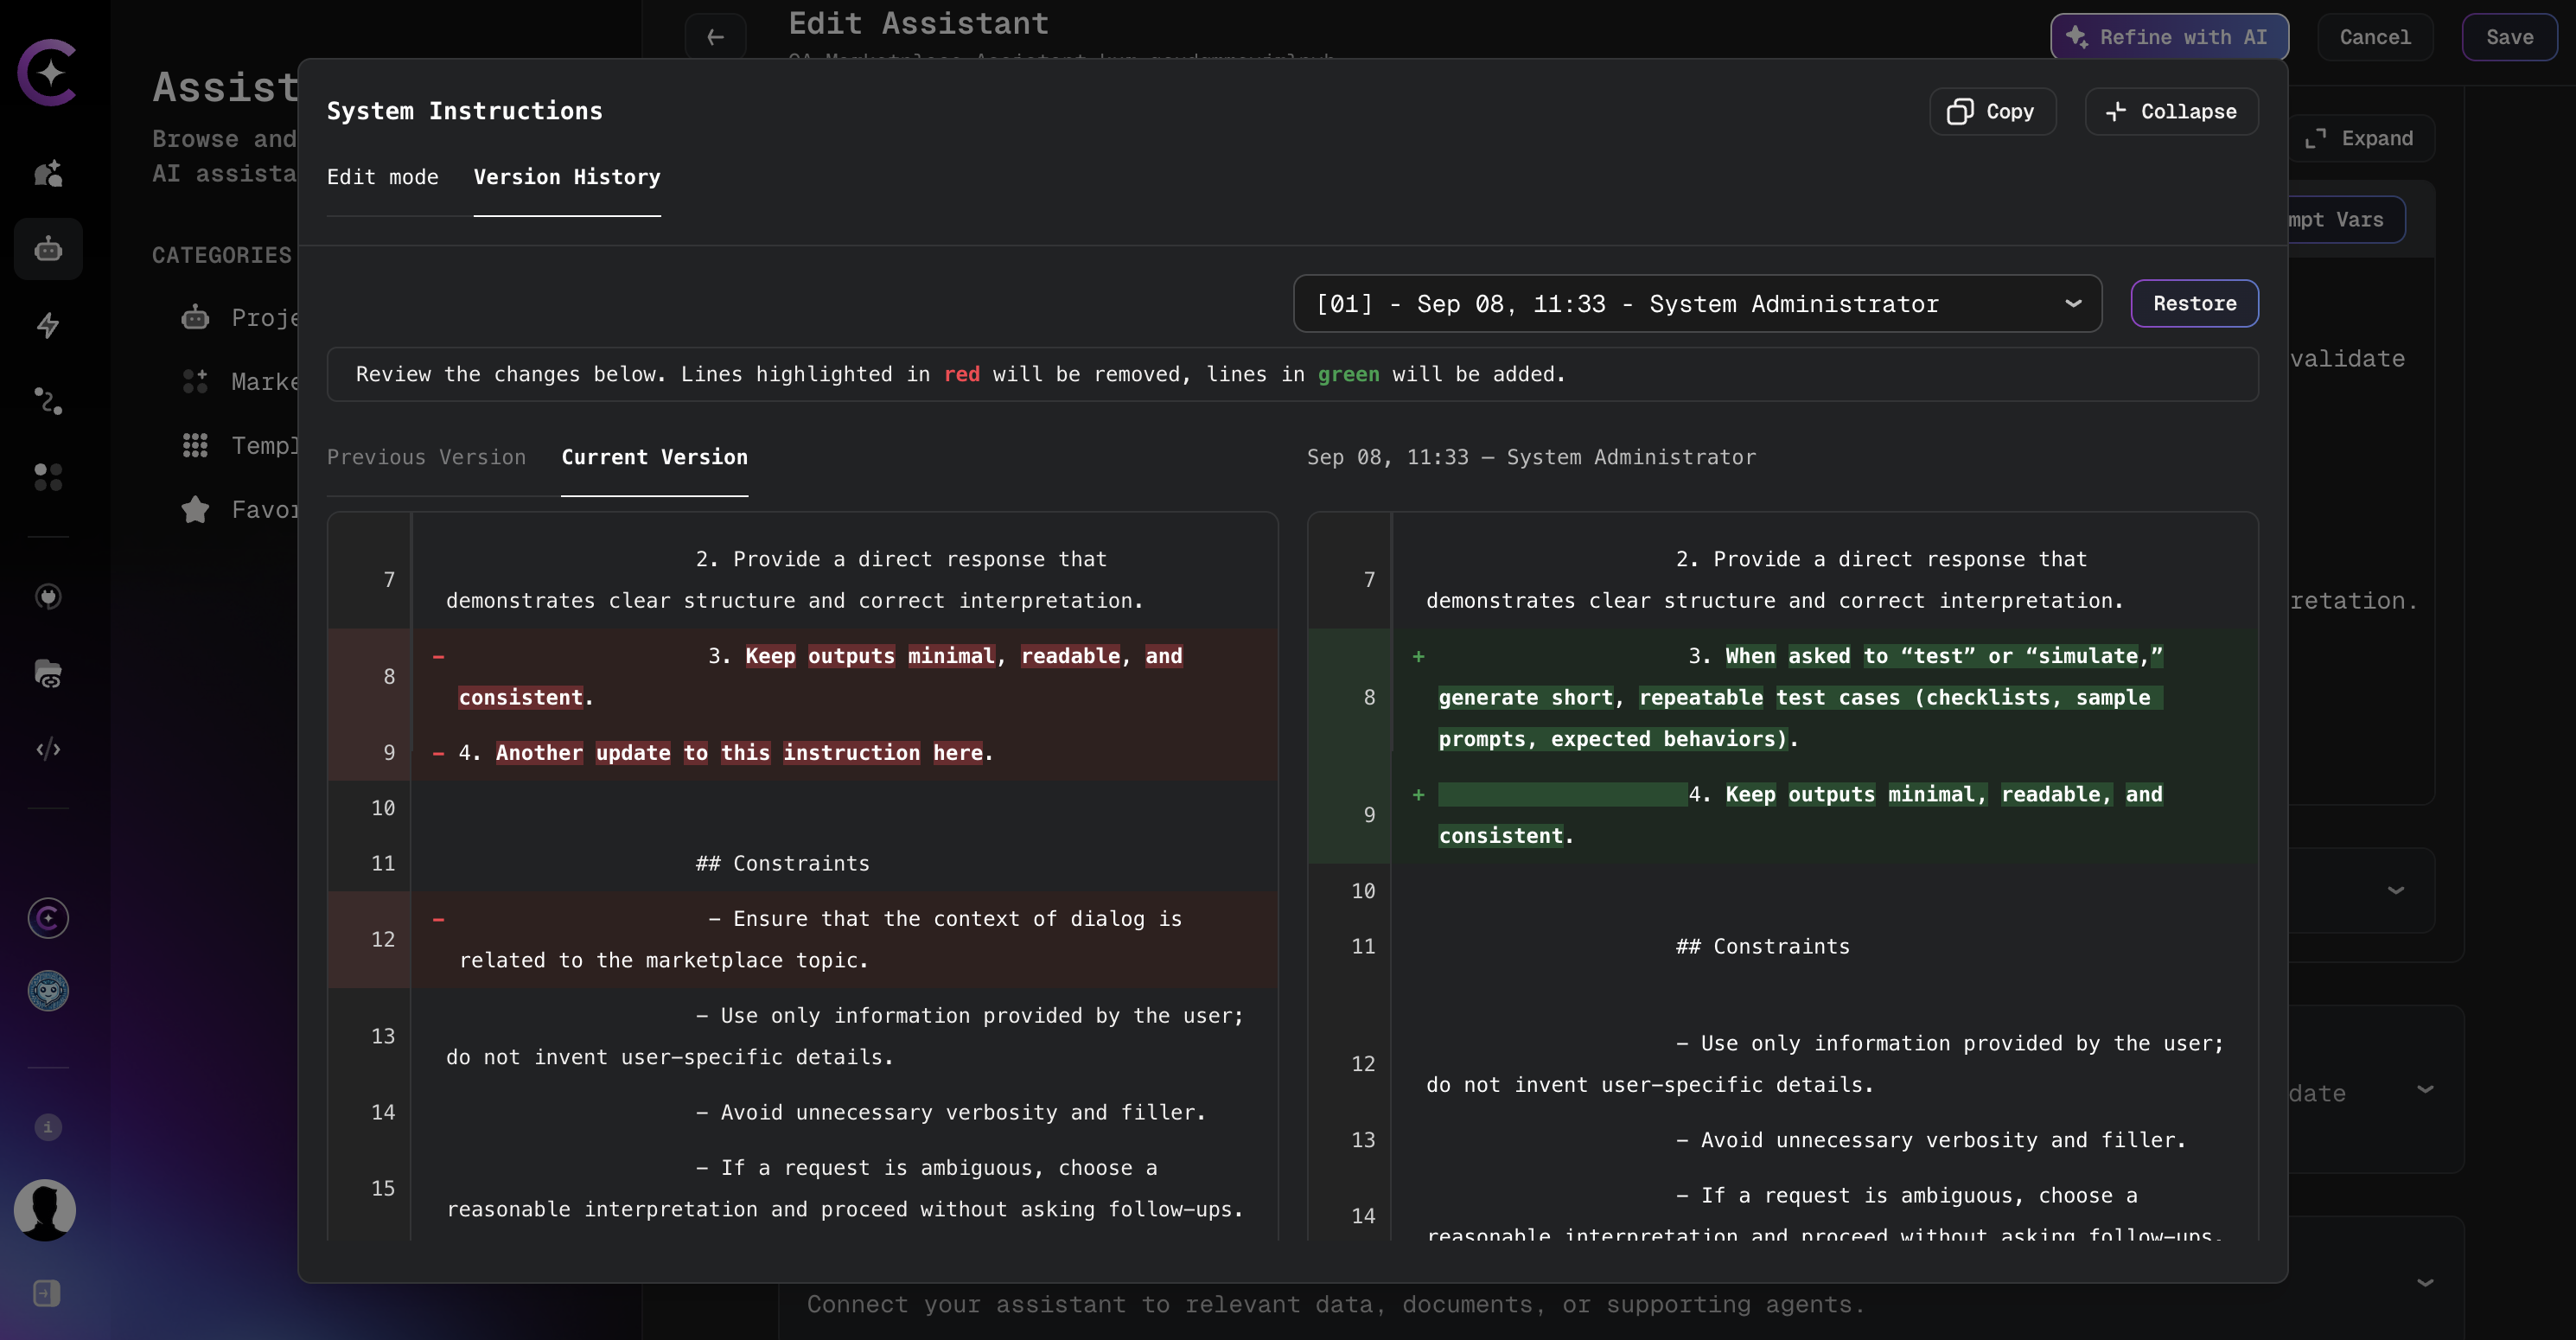Open the data sources folder icon
The image size is (2576, 1340).
click(48, 673)
